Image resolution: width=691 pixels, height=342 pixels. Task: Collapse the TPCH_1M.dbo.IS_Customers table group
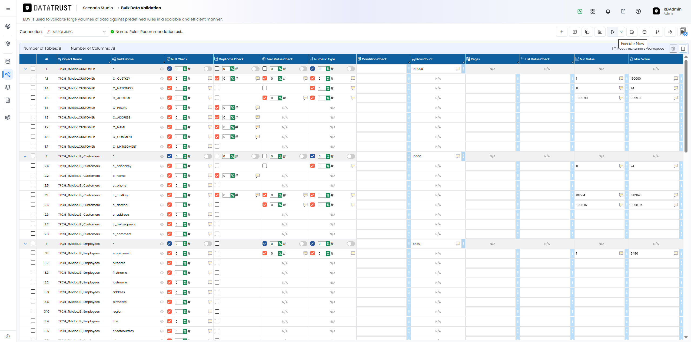tap(25, 156)
